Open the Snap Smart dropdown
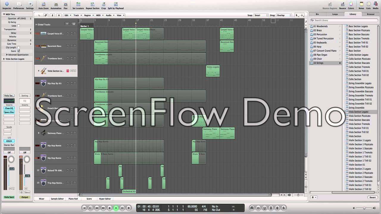Screen dimensions: 381x214 [x=261, y=15]
